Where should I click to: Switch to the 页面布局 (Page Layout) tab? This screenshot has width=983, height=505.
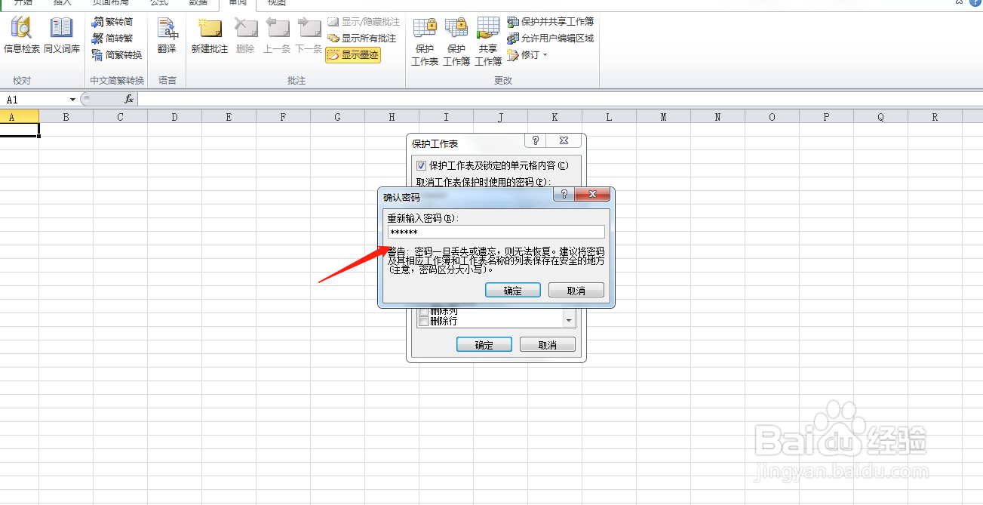coord(111,3)
